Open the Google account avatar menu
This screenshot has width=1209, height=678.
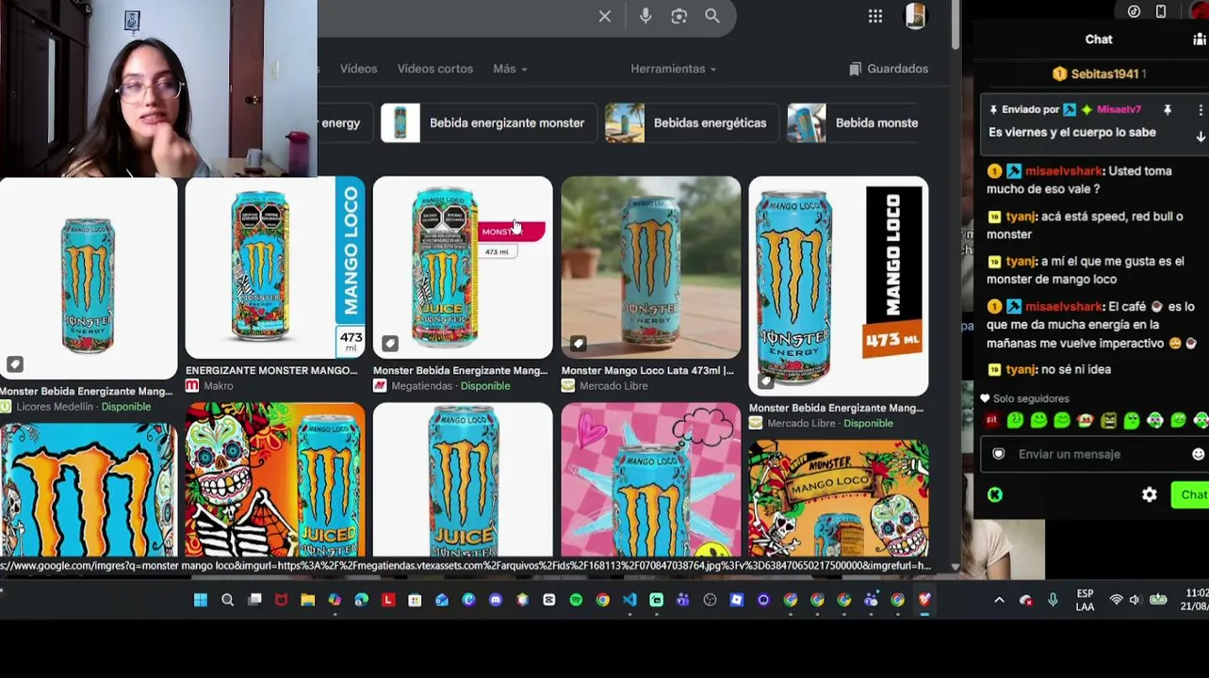click(x=916, y=16)
